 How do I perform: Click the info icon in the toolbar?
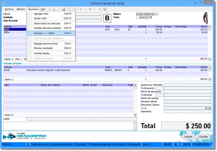(x=105, y=9)
